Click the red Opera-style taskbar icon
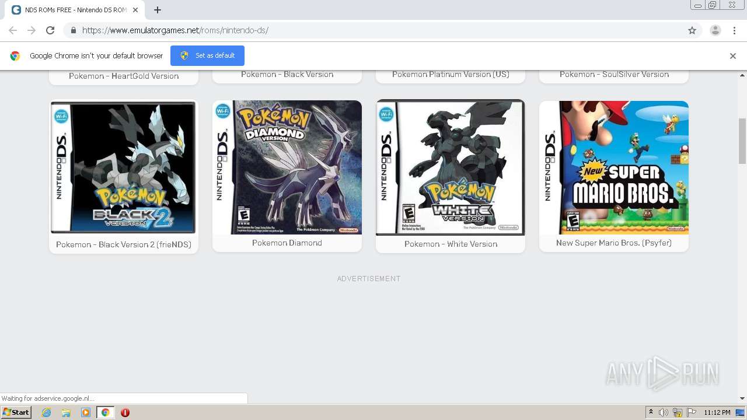This screenshot has width=747, height=420. (125, 412)
